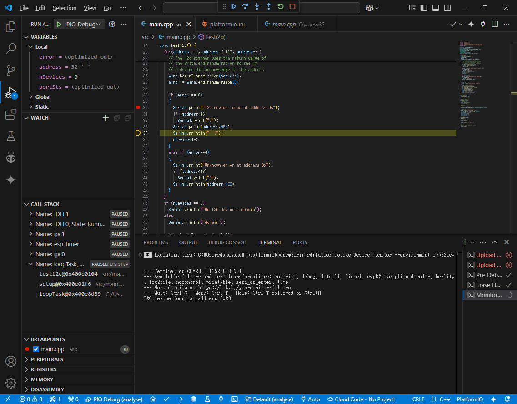Click the Continue debug button
Viewport: 517px width, 404px height.
(233, 7)
